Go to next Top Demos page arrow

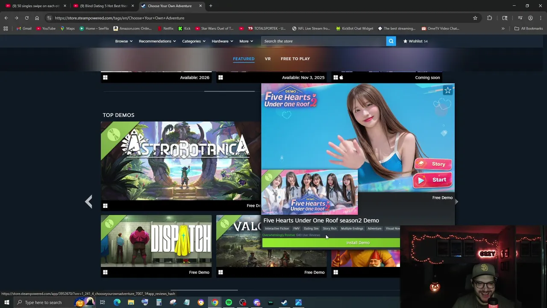[456, 201]
